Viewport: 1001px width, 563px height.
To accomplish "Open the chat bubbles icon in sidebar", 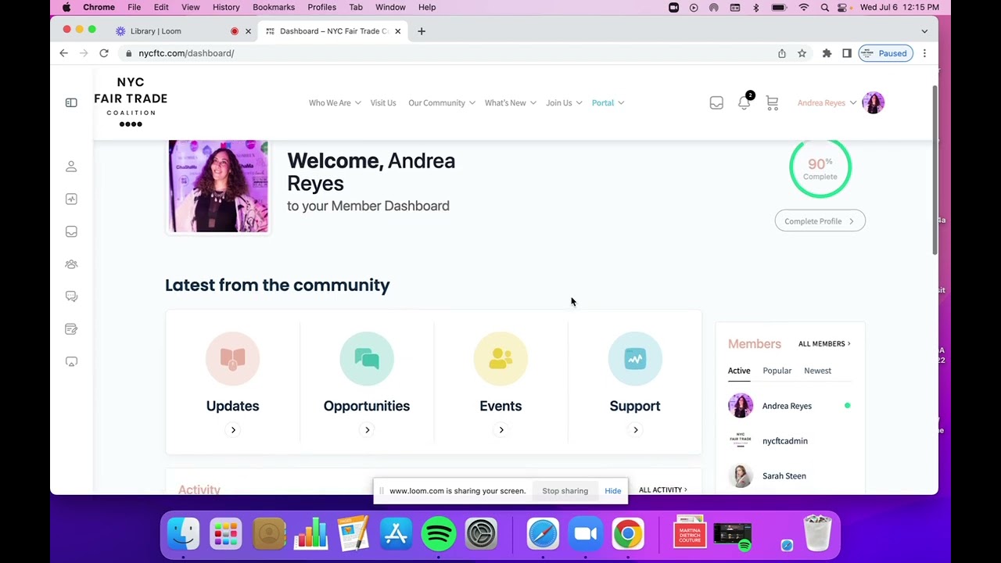I will pyautogui.click(x=71, y=296).
